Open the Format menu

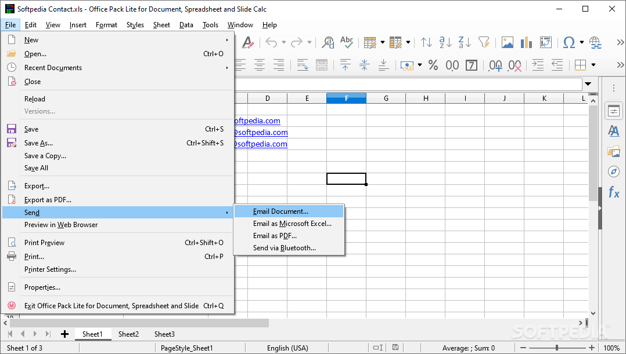point(106,25)
